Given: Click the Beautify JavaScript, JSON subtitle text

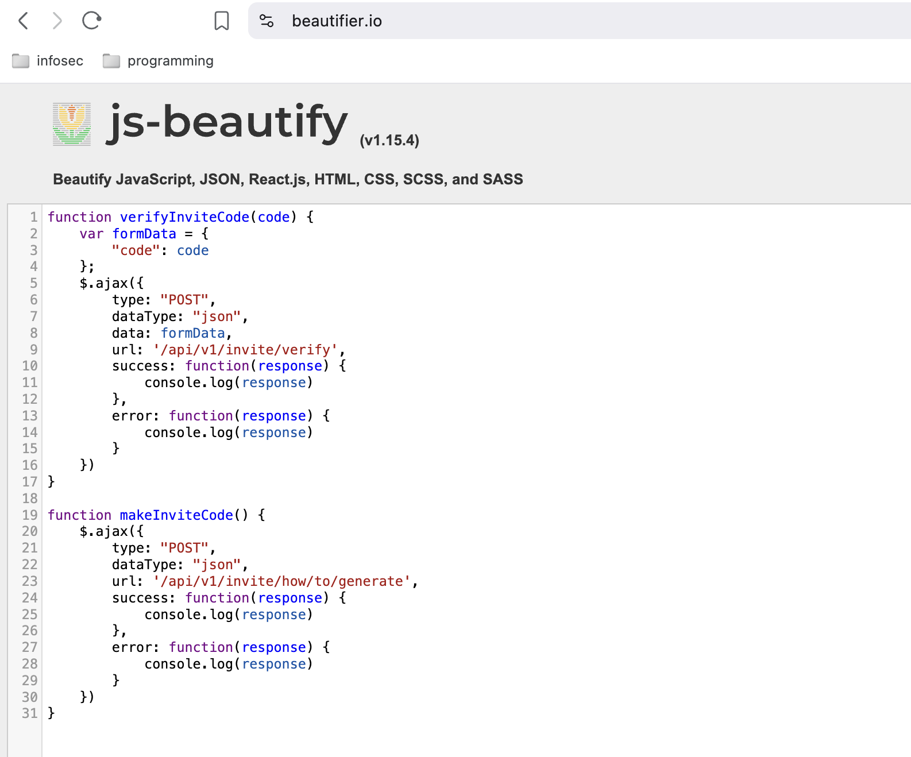Looking at the screenshot, I should [288, 179].
